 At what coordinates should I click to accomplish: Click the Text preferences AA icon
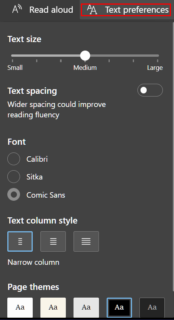[x=92, y=10]
